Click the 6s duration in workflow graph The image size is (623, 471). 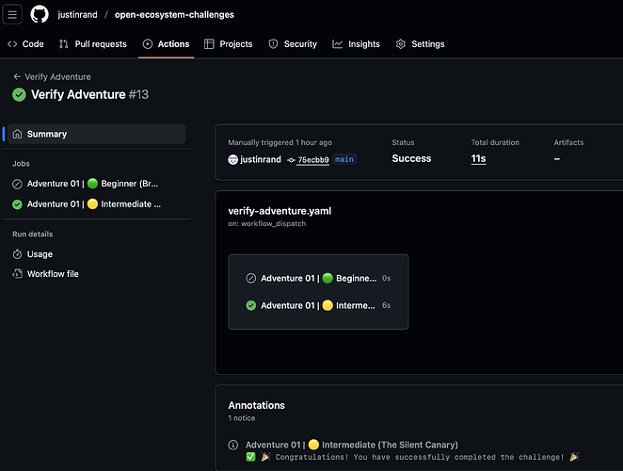click(x=386, y=305)
